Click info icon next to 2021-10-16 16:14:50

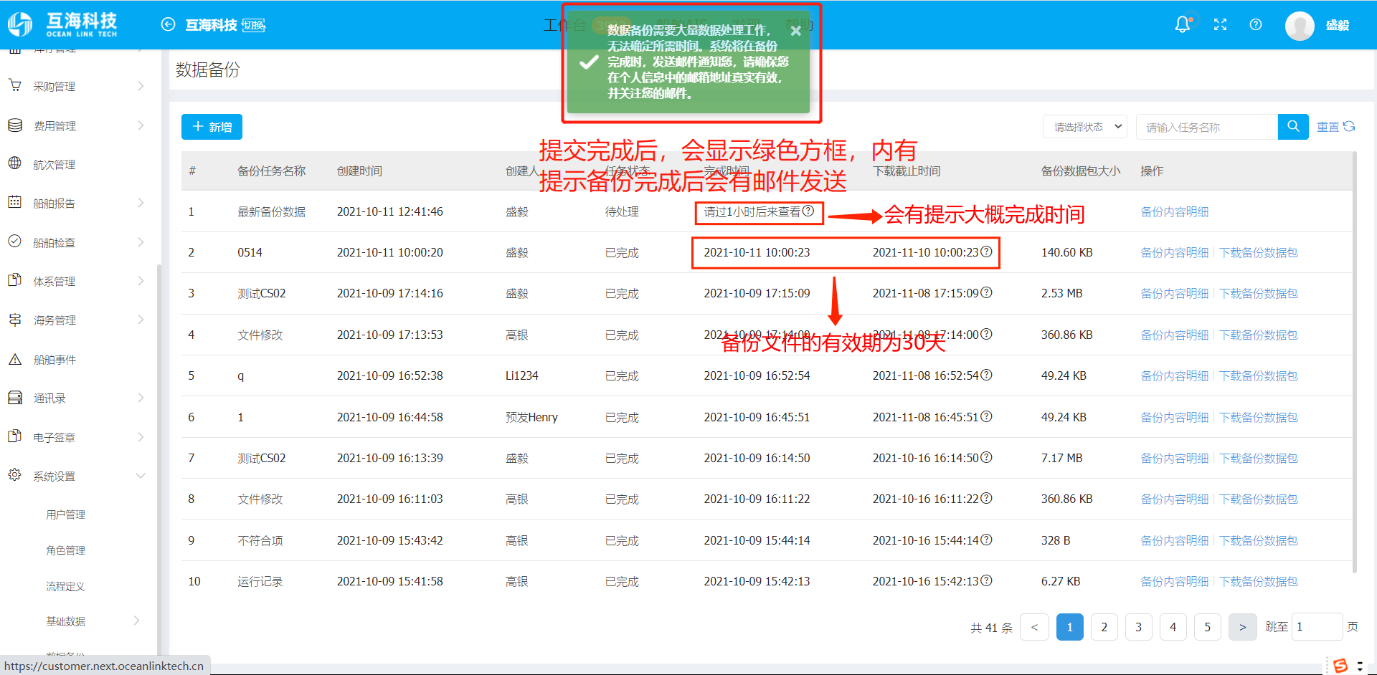click(986, 457)
